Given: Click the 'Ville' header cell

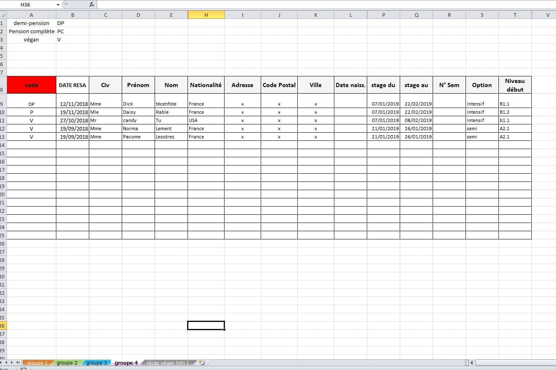Looking at the screenshot, I should [x=316, y=85].
